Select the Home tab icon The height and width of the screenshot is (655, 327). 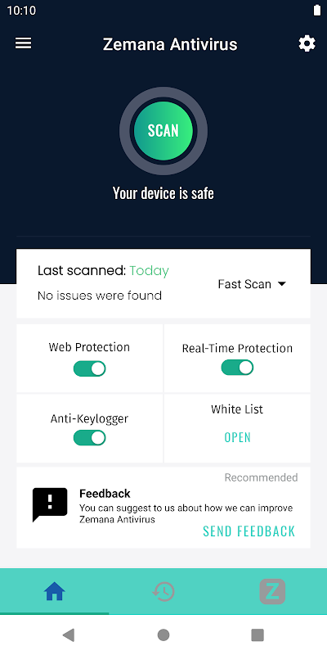coord(55,591)
